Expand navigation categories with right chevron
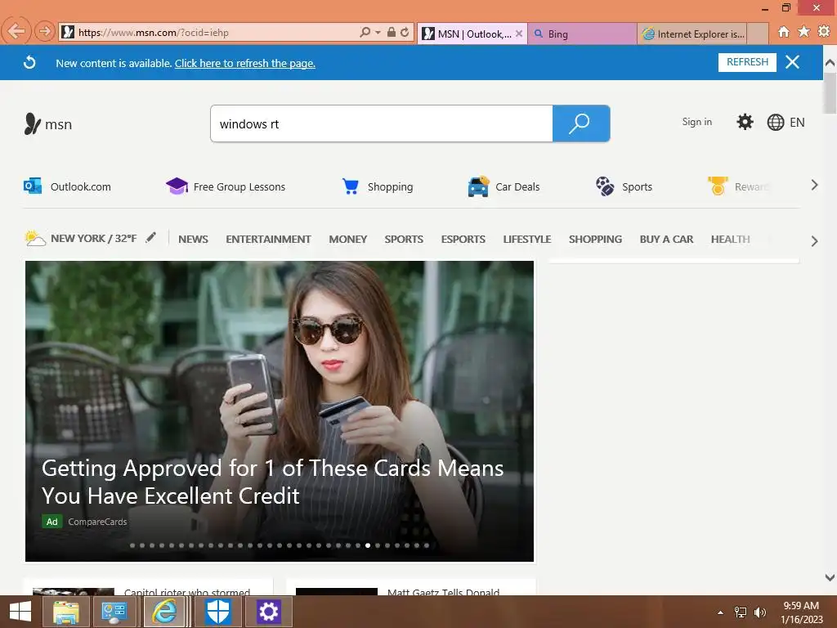Image resolution: width=837 pixels, height=628 pixels. [x=814, y=241]
